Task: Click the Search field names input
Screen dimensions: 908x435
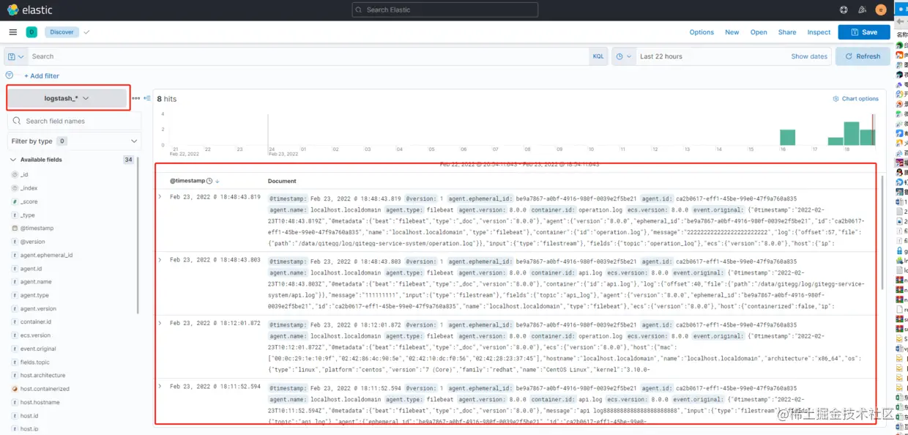Action: tap(75, 121)
